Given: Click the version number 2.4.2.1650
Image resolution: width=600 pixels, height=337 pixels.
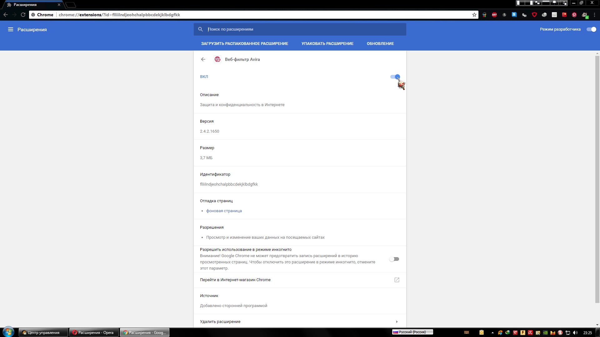Looking at the screenshot, I should (209, 131).
